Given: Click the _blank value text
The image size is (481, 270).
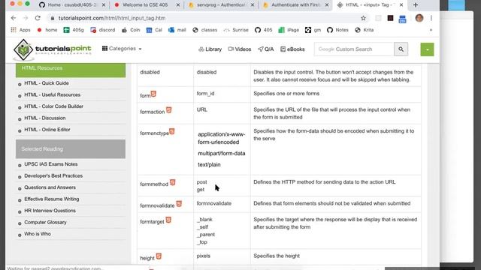Looking at the screenshot, I should pos(204,220).
